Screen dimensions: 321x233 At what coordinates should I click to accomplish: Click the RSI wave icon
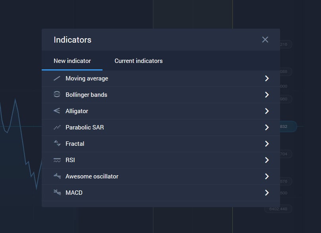57,160
